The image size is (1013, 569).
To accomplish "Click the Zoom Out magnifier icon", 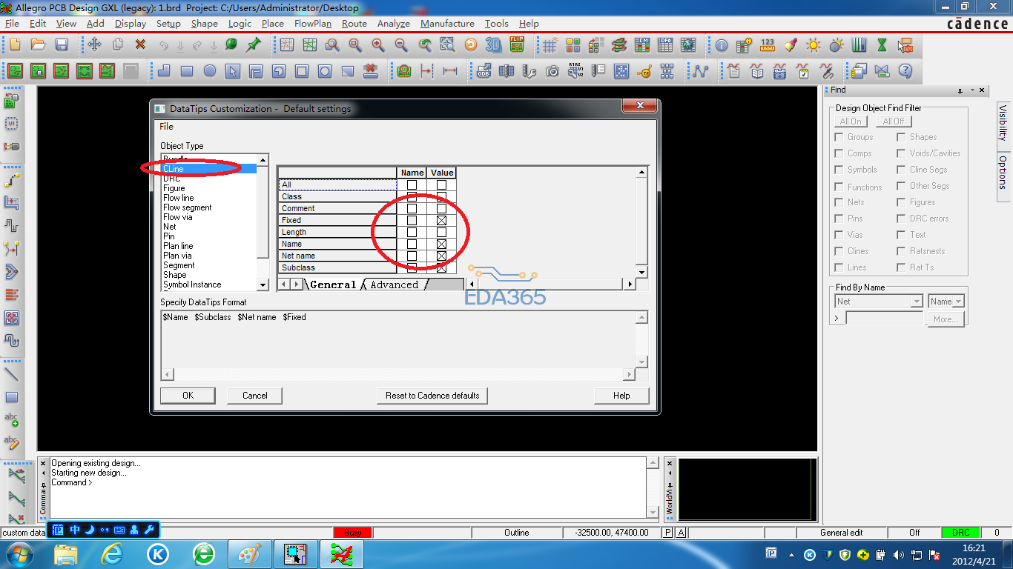I will [x=401, y=44].
